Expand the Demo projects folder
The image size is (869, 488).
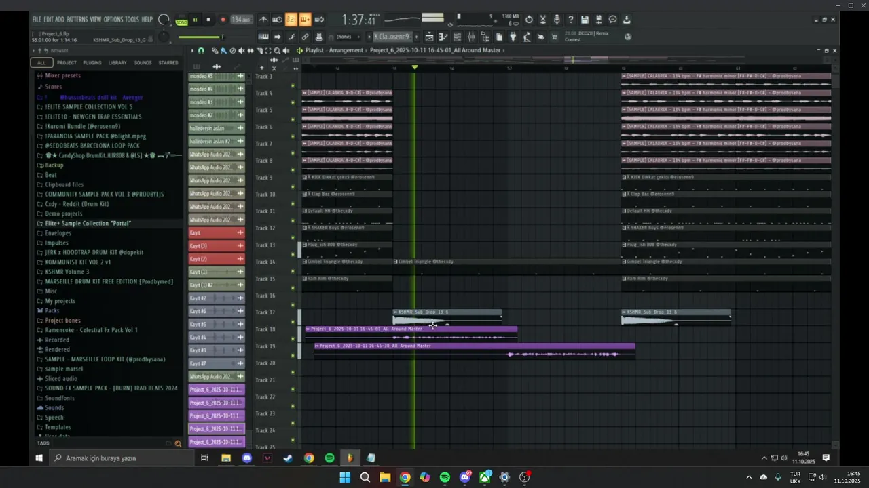pos(63,213)
